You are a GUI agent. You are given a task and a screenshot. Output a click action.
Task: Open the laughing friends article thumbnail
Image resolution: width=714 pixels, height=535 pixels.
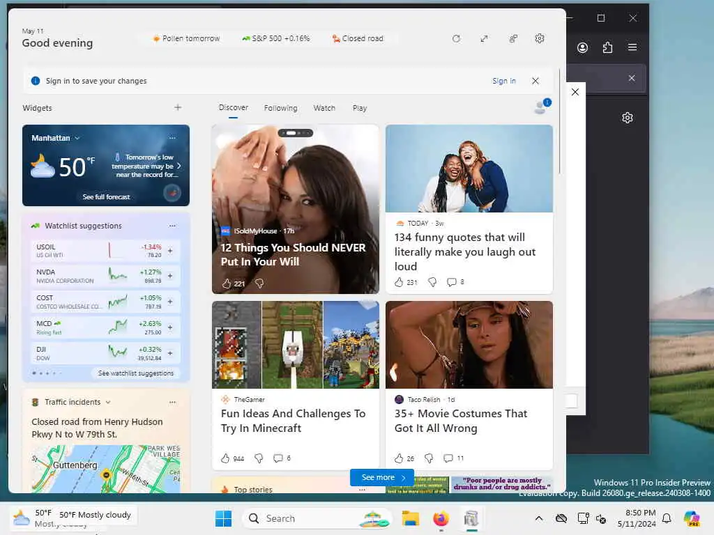point(469,169)
